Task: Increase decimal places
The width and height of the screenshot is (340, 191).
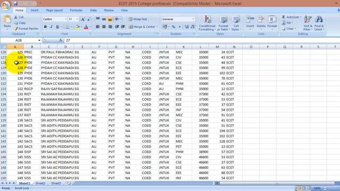Action: pos(186,27)
